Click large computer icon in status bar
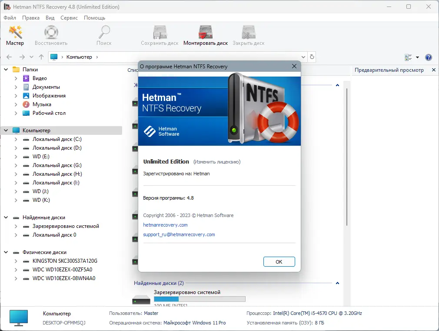 (x=19, y=318)
